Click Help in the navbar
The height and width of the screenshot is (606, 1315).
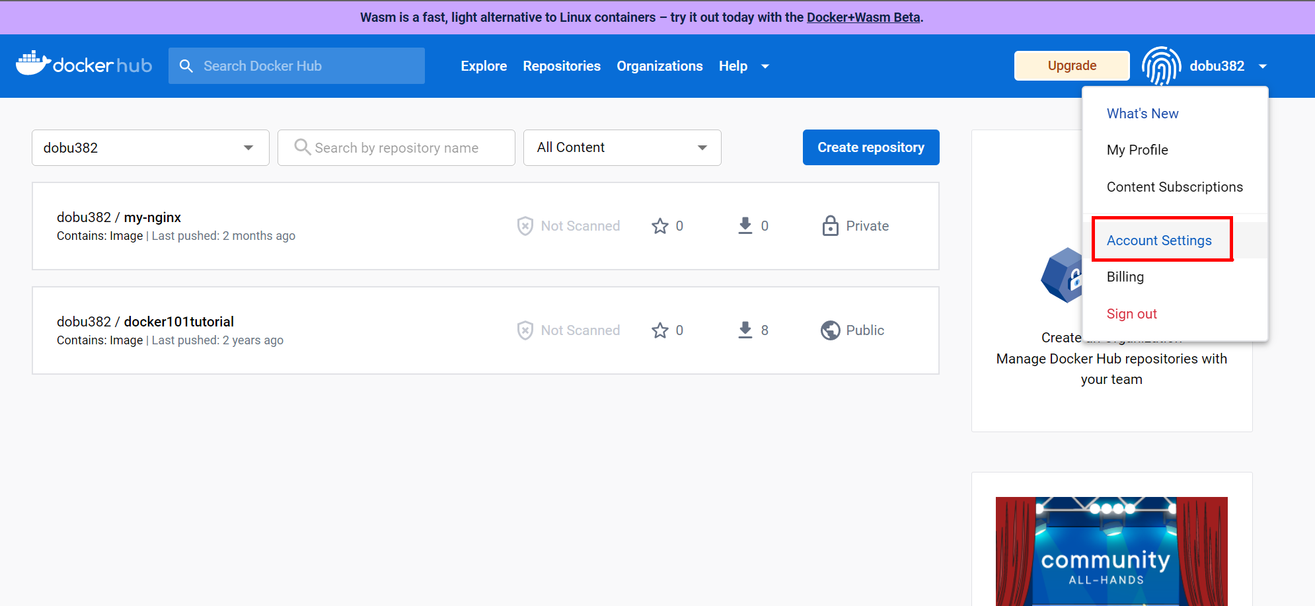(733, 66)
